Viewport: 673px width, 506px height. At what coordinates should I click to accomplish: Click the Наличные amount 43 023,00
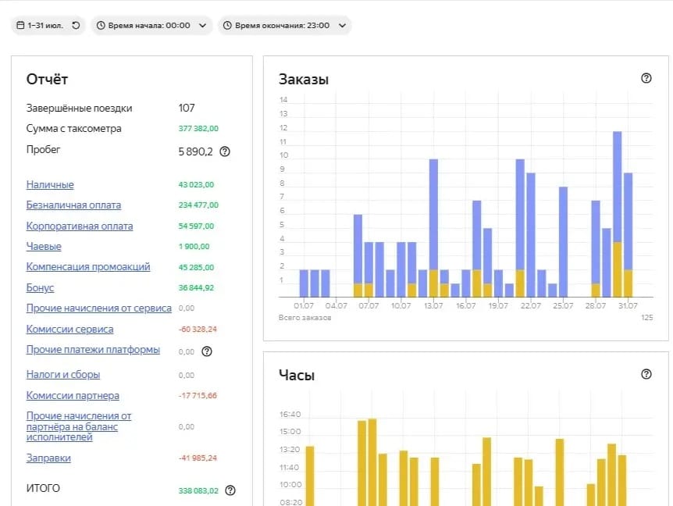click(x=196, y=184)
